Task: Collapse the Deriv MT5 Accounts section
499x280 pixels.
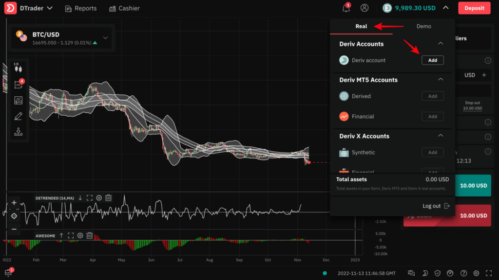Action: tap(441, 80)
